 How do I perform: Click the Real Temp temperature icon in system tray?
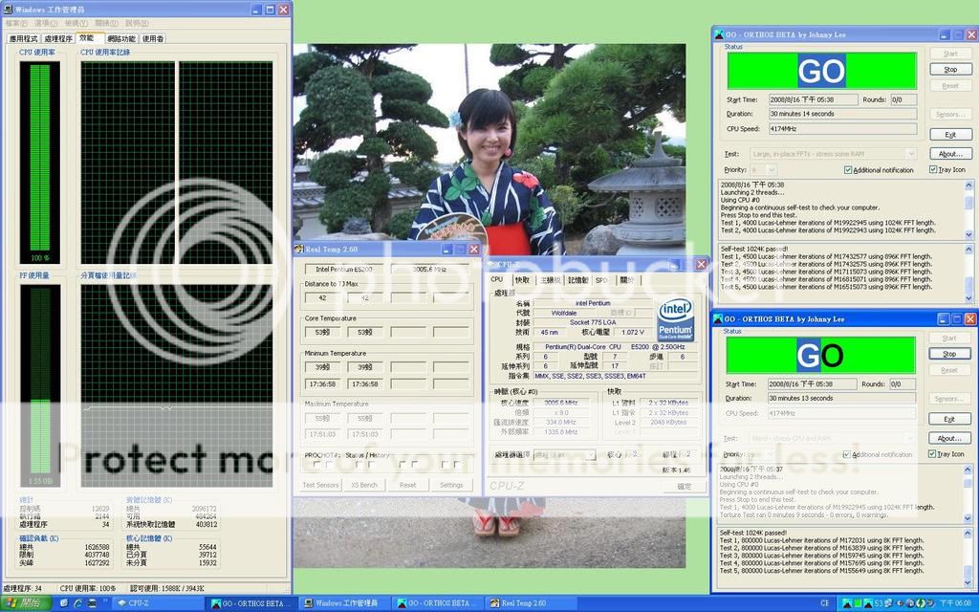pos(879,602)
